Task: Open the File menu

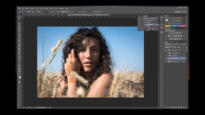Action: 23,8
